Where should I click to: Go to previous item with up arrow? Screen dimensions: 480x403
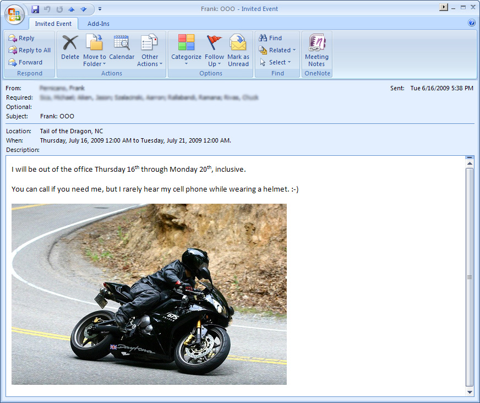tap(72, 9)
